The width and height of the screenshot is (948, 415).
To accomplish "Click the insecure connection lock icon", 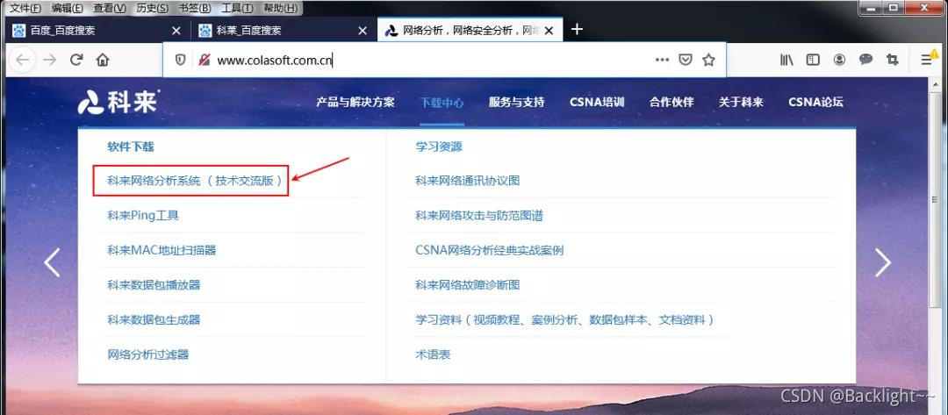I will pyautogui.click(x=205, y=60).
